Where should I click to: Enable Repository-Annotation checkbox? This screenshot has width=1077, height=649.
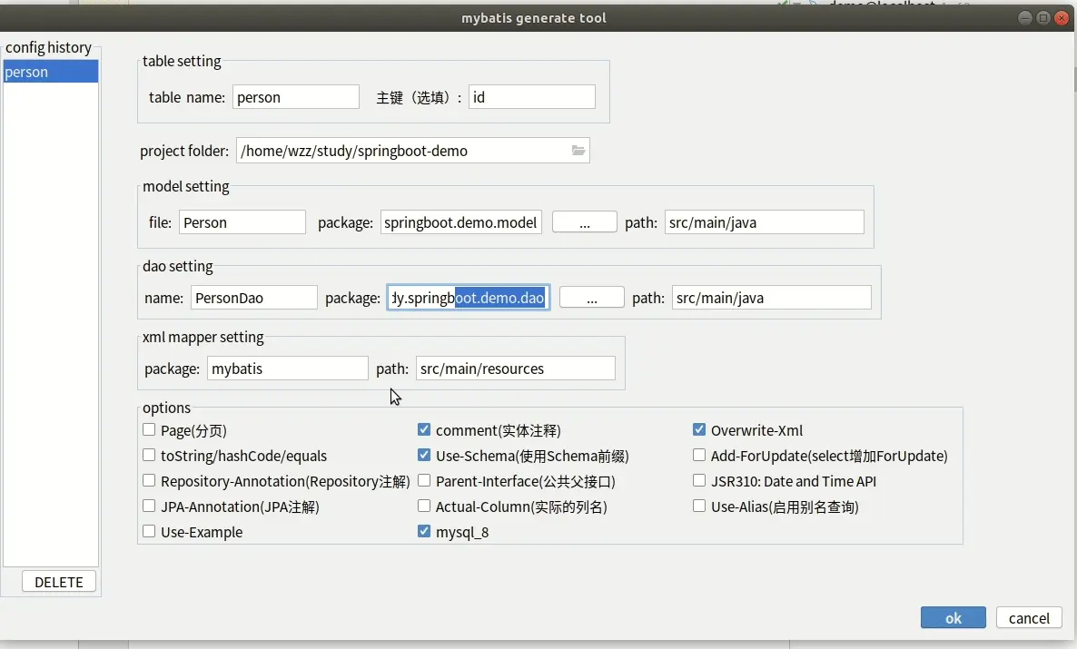[149, 481]
